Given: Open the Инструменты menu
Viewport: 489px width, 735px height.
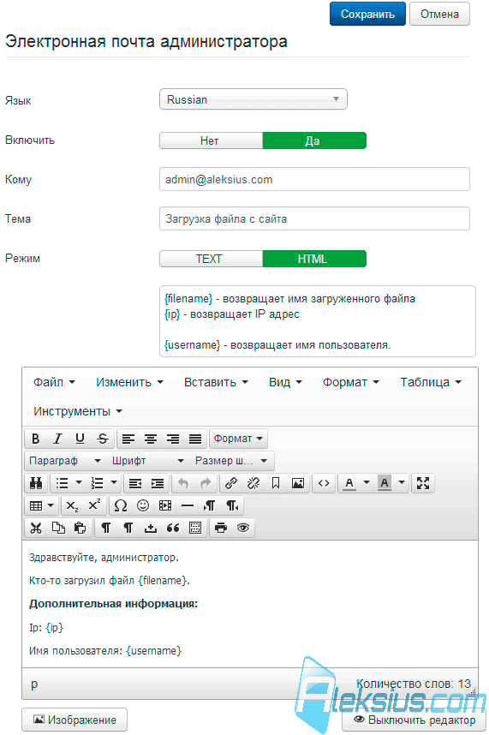Looking at the screenshot, I should click(x=78, y=411).
